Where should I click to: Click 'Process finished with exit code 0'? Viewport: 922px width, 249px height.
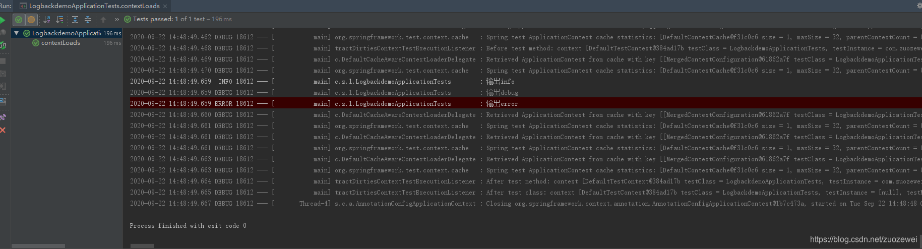click(x=188, y=226)
